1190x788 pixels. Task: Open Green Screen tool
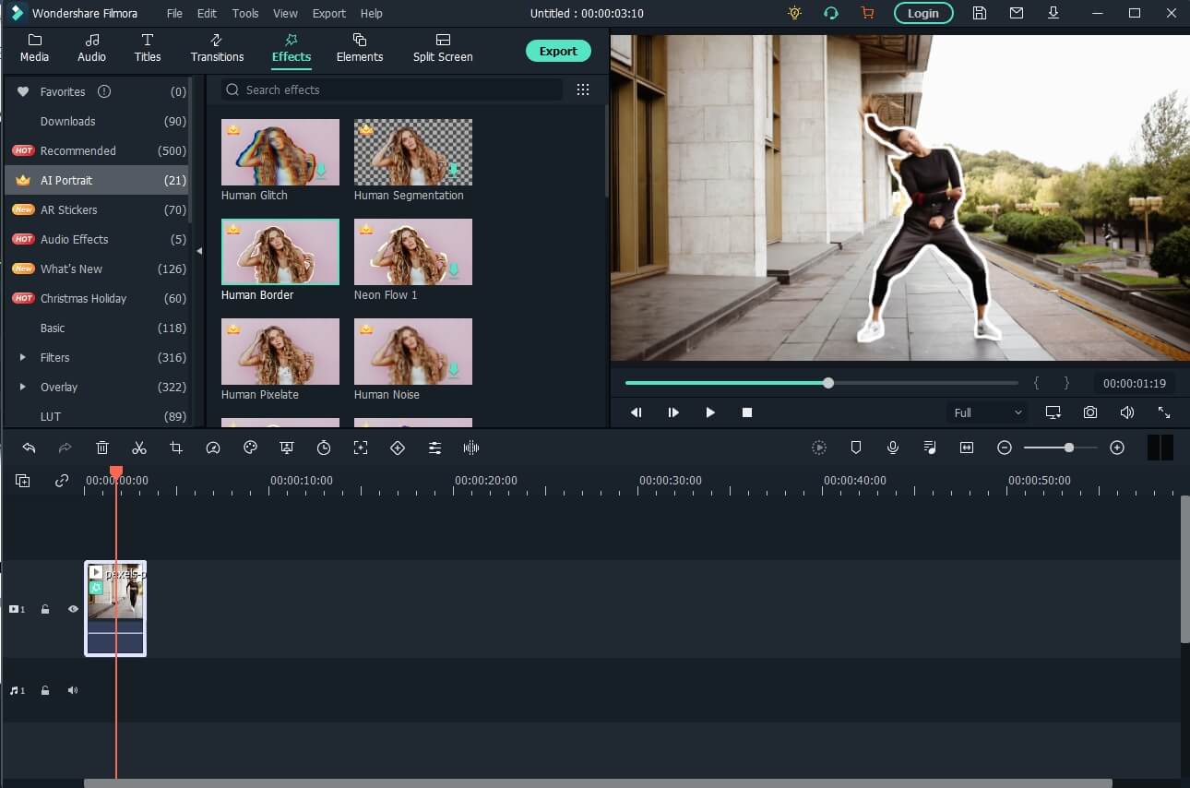(x=287, y=448)
